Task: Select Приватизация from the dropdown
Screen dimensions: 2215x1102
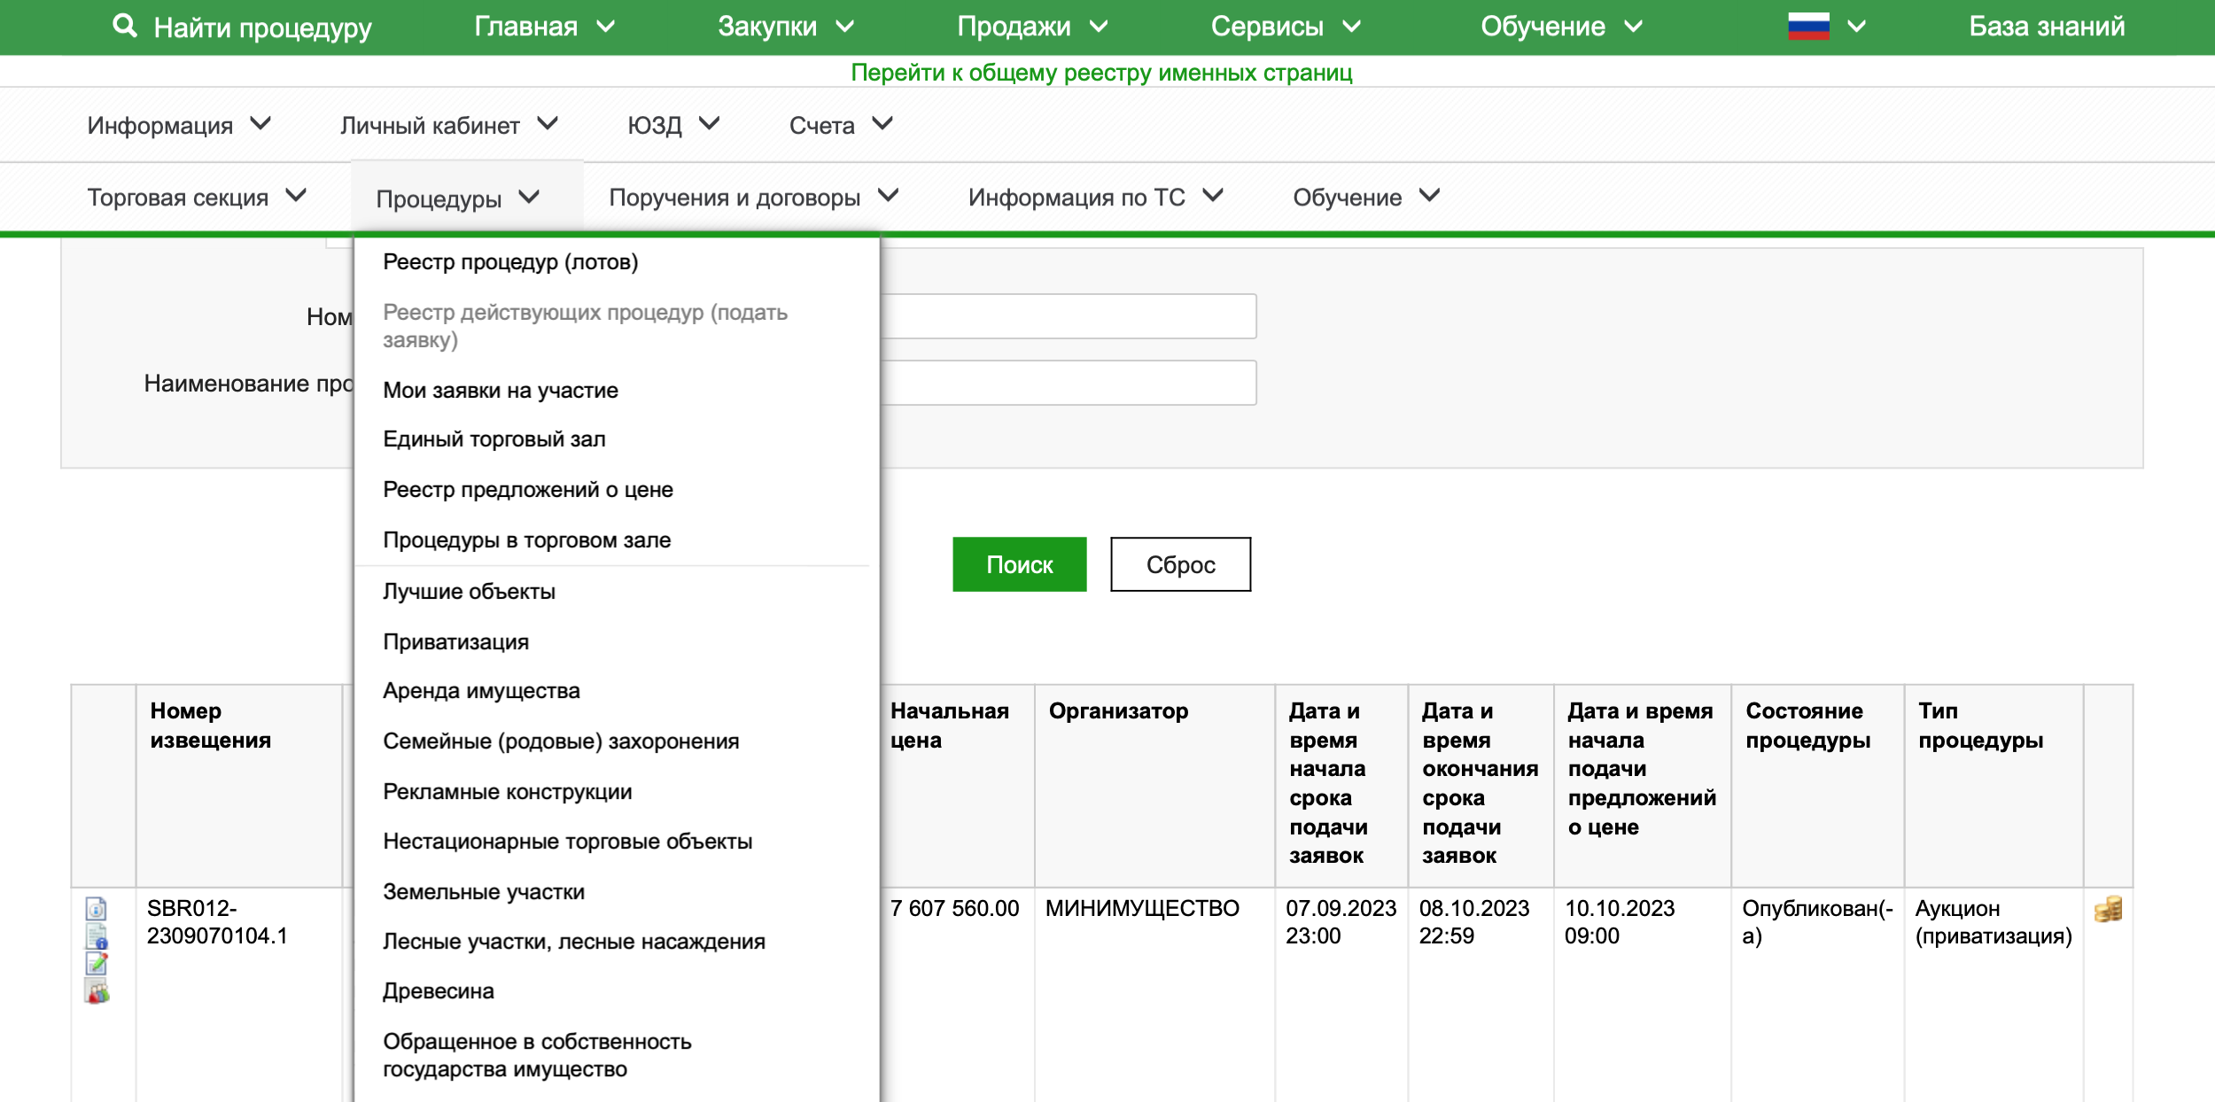Action: 456,641
